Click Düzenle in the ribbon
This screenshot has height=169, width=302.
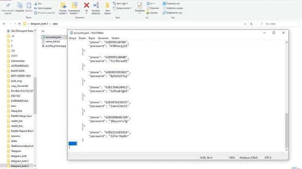pyautogui.click(x=153, y=8)
